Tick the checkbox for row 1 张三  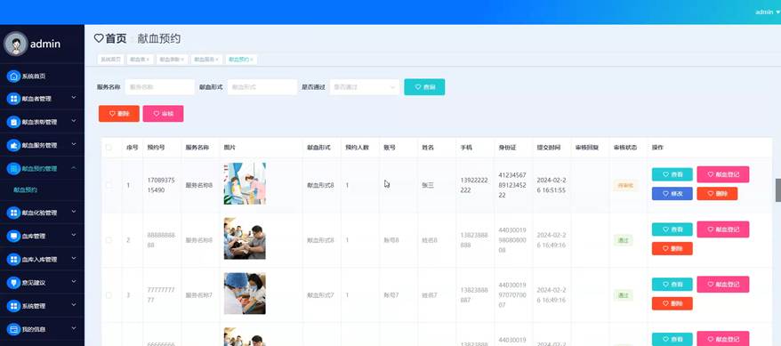point(109,185)
